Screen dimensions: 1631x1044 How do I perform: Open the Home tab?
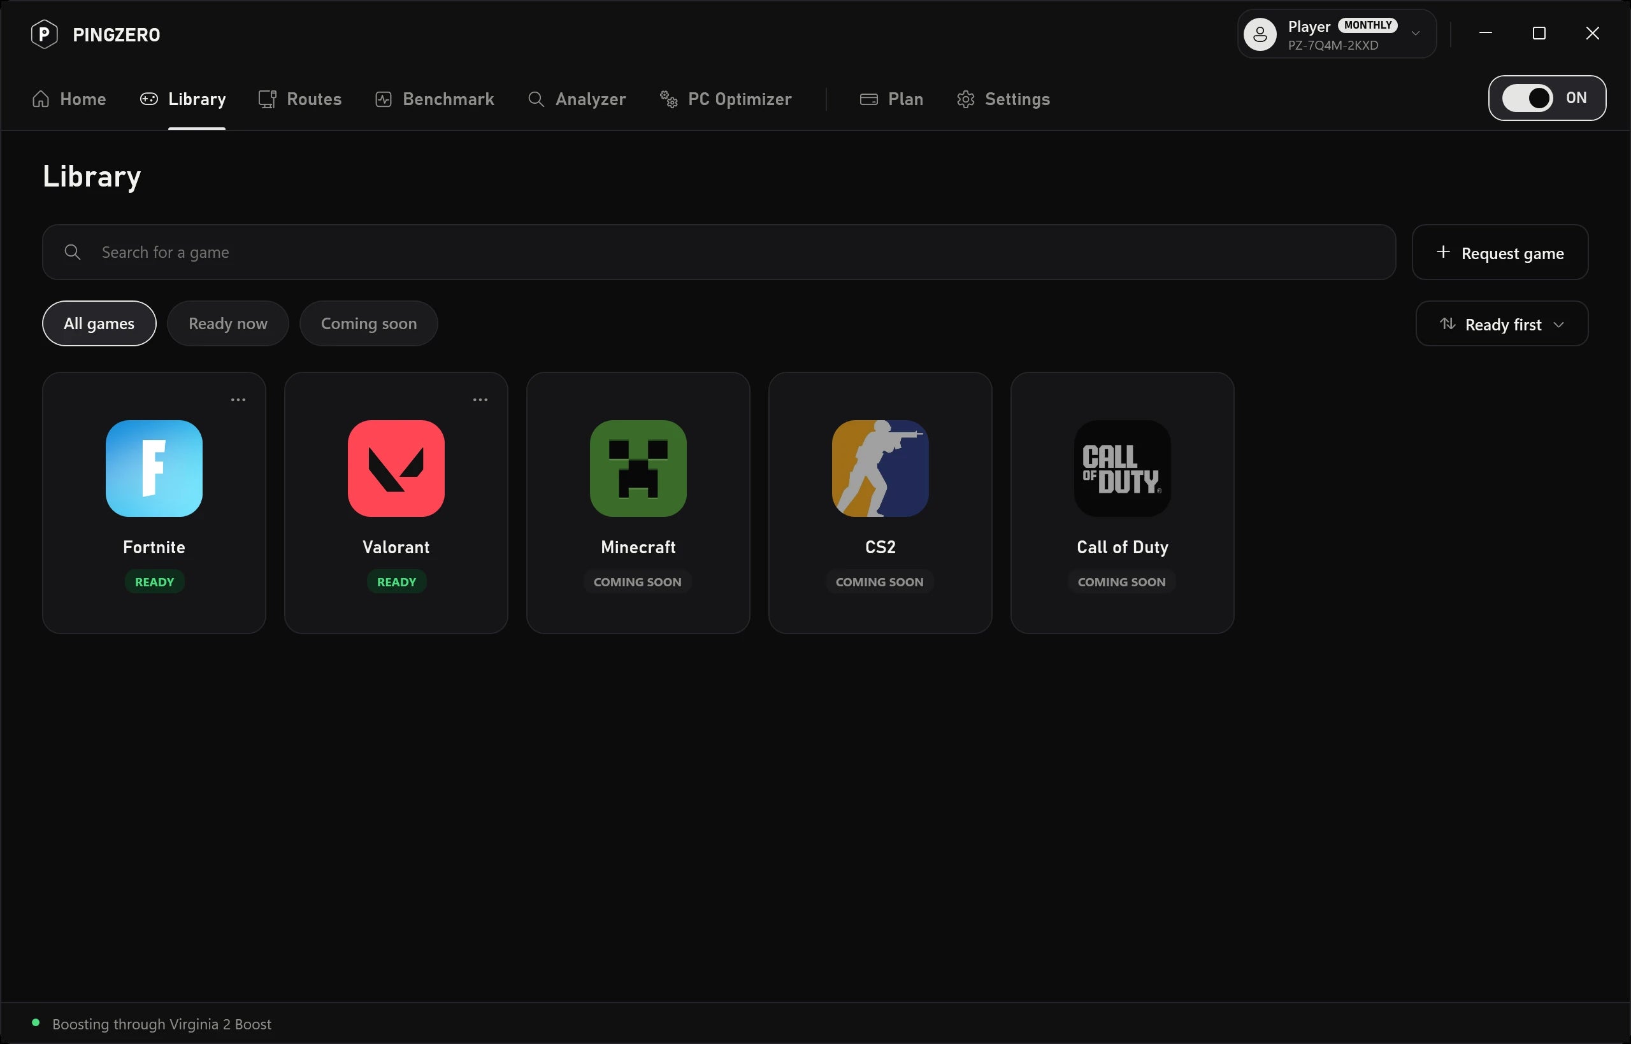click(x=69, y=99)
